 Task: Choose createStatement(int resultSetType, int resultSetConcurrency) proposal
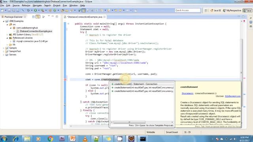pos(142,88)
